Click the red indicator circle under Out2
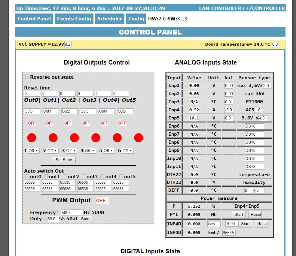296x256 pixels. point(74,138)
